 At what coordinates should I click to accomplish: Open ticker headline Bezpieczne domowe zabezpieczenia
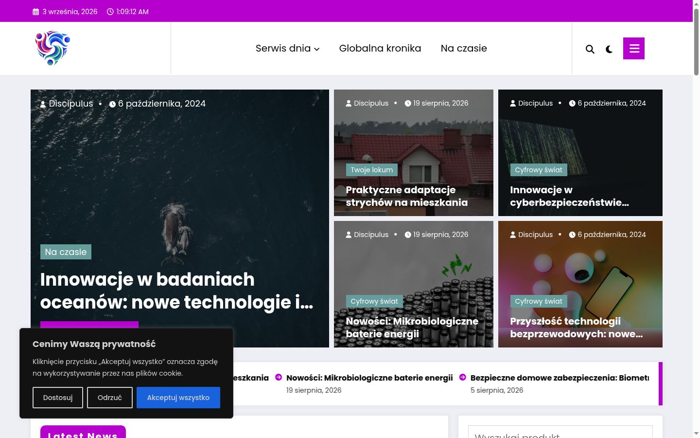pyautogui.click(x=560, y=378)
